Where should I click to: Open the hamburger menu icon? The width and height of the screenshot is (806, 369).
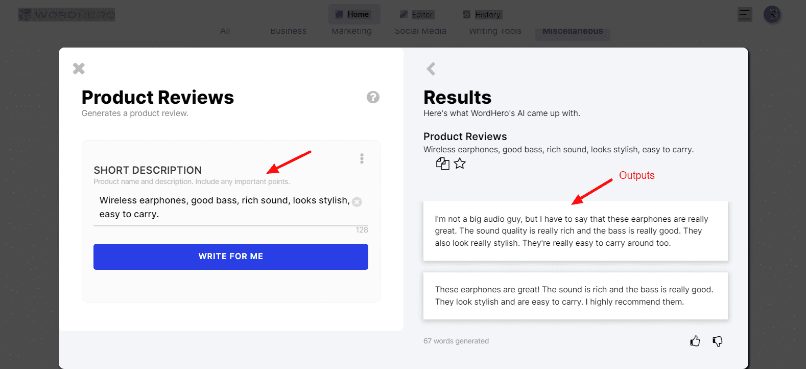point(745,14)
